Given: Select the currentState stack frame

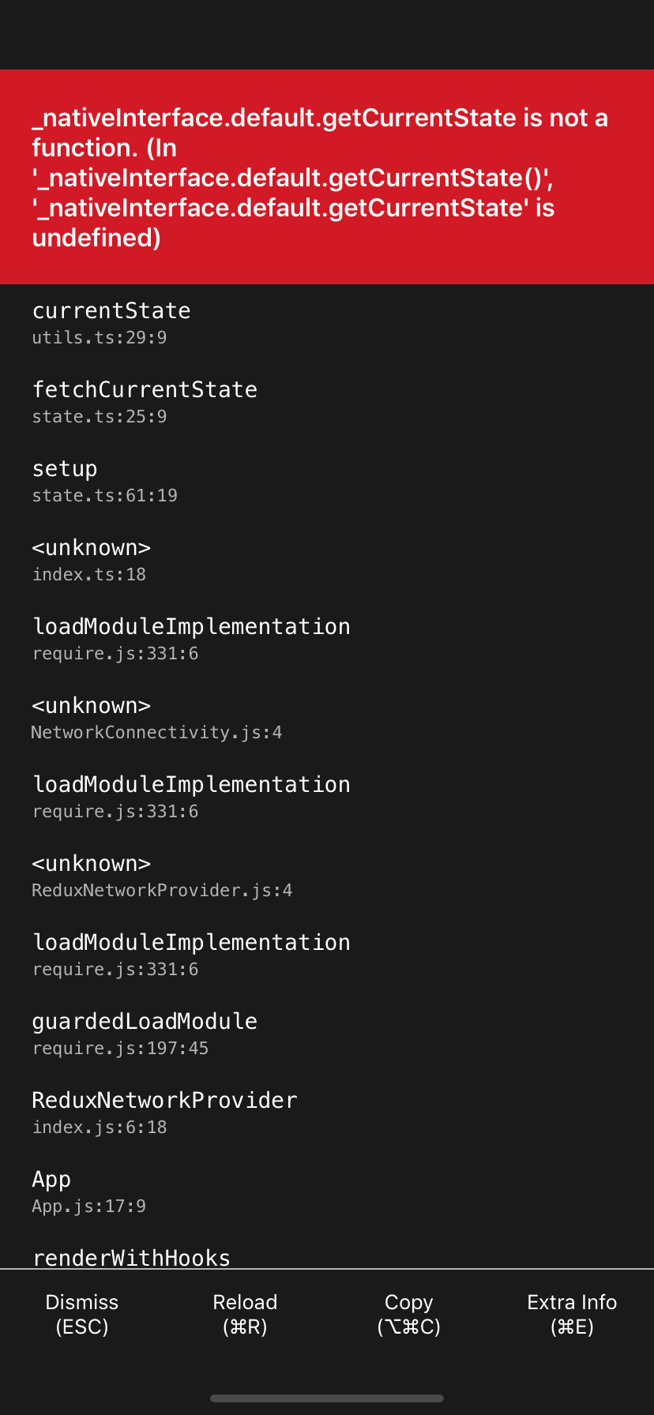Looking at the screenshot, I should click(111, 311).
